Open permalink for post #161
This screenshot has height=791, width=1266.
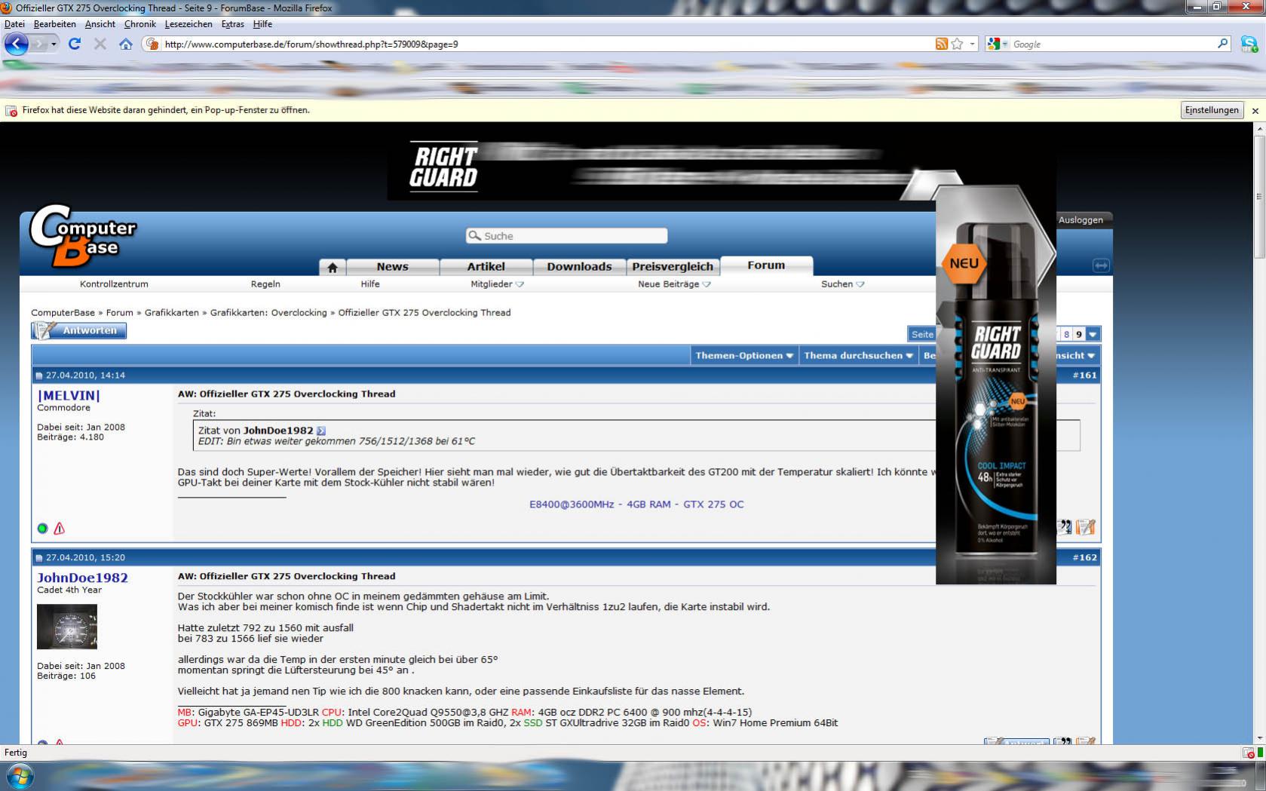coord(1085,376)
